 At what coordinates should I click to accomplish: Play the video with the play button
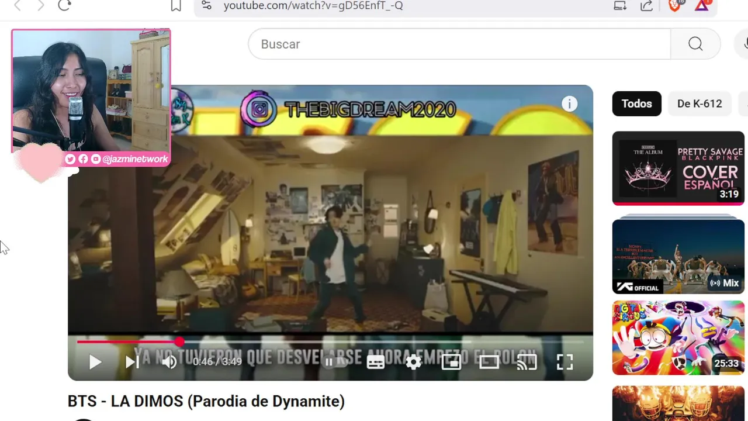(x=95, y=363)
